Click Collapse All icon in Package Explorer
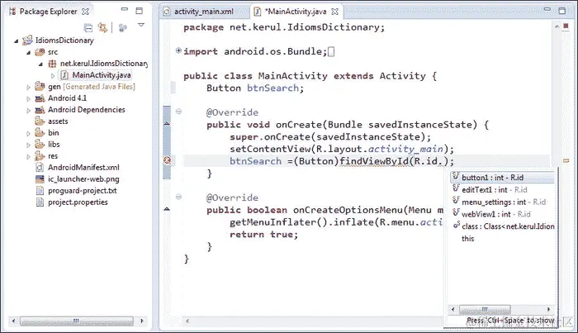 tap(88, 27)
